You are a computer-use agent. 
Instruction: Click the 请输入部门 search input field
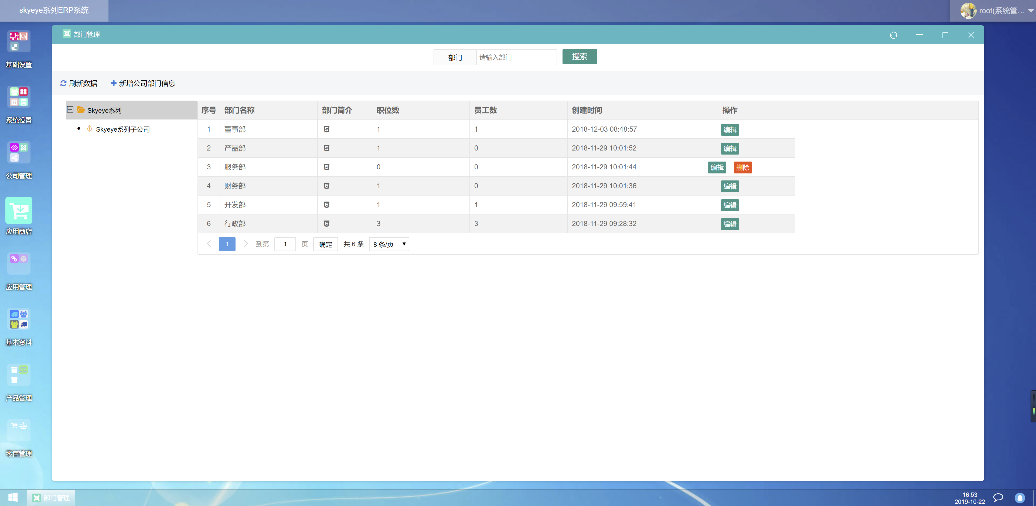click(516, 57)
